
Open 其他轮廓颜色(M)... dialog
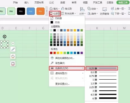(x=67, y=58)
